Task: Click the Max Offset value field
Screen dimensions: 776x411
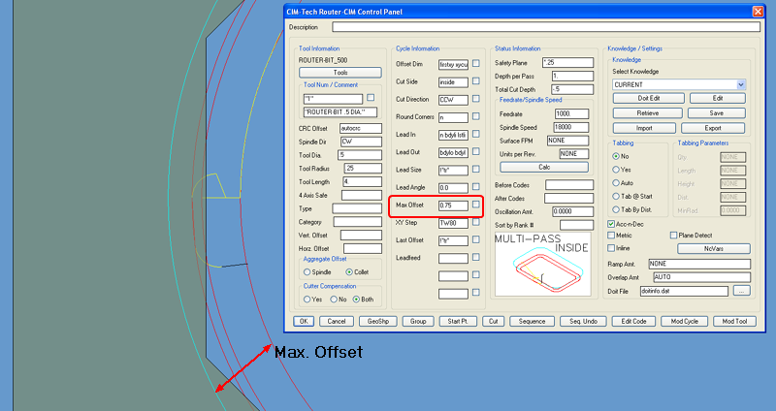Action: coord(453,205)
